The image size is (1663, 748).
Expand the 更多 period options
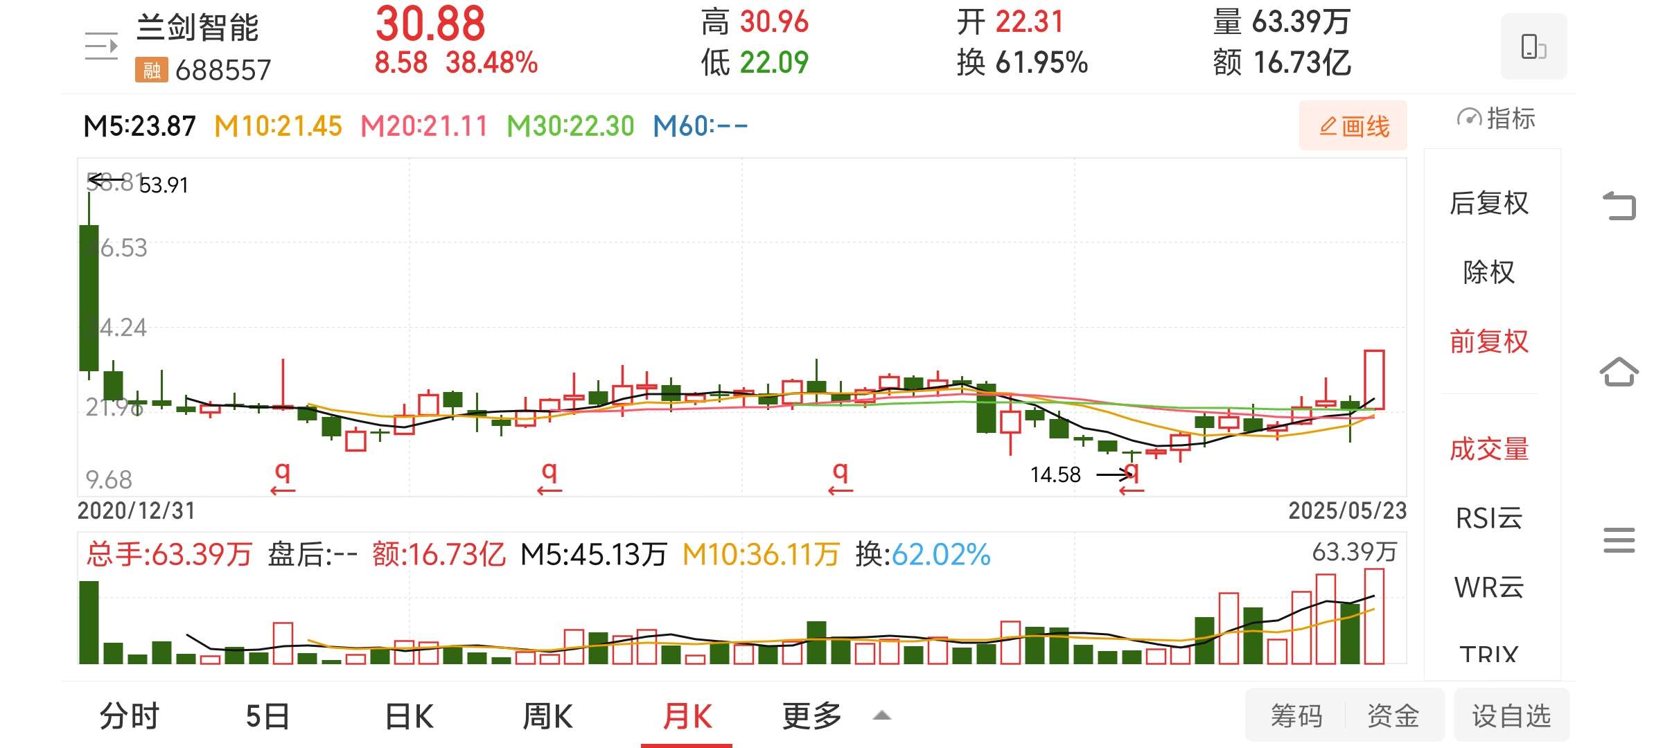pos(811,715)
